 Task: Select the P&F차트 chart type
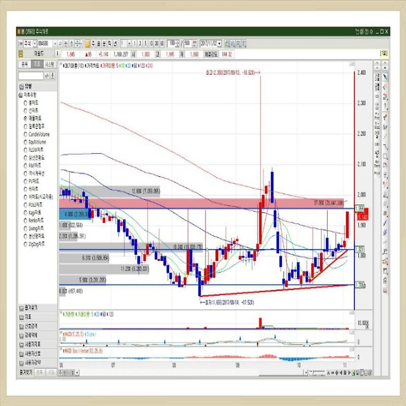coord(32,166)
